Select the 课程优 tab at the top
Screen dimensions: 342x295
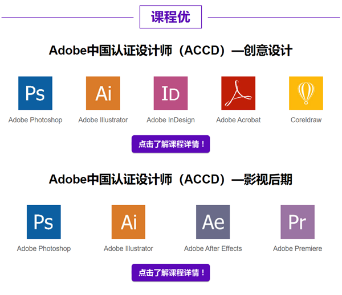tap(170, 17)
